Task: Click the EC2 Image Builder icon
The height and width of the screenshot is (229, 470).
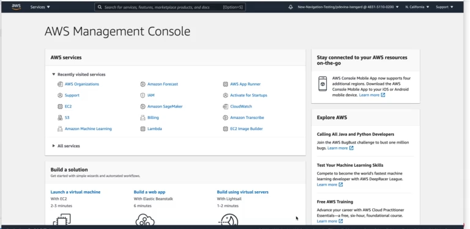Action: click(x=225, y=129)
